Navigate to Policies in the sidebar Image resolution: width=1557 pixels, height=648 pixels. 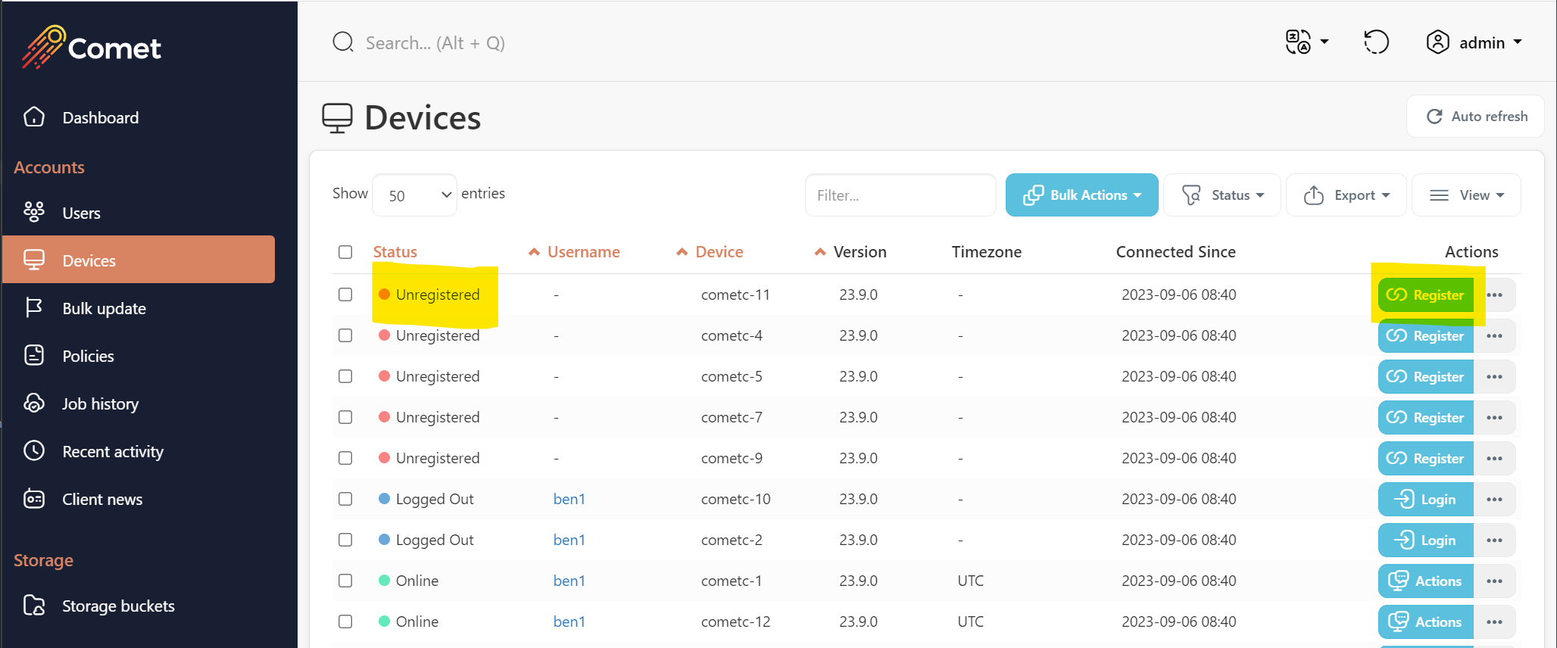[x=88, y=357]
